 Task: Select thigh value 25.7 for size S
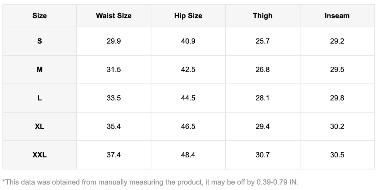(262, 41)
